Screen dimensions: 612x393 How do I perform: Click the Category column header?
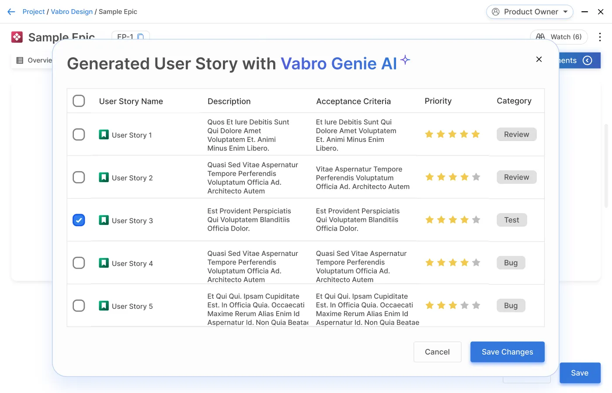[514, 101]
